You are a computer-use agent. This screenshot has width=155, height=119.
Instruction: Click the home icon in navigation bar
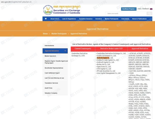coord(46,19)
